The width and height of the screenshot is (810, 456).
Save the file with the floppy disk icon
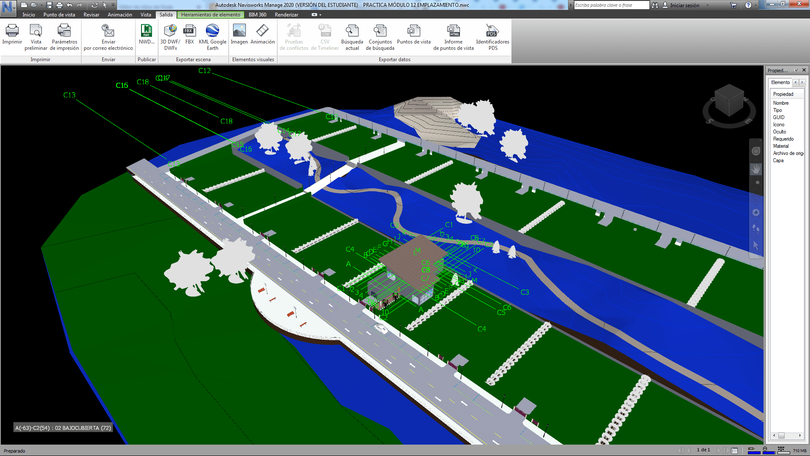click(49, 5)
